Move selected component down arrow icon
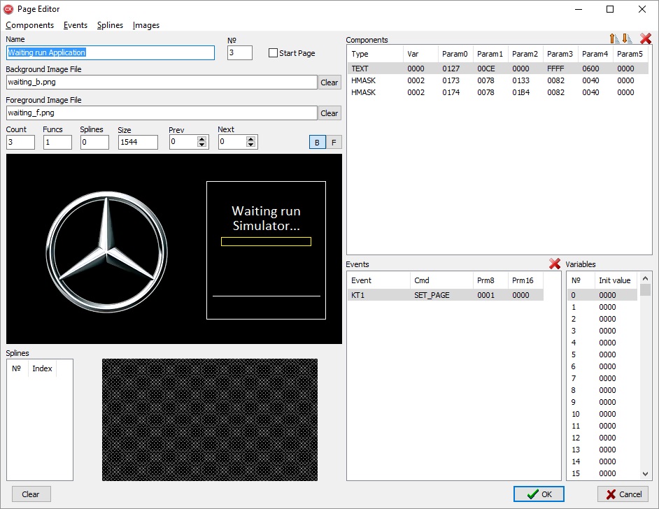The height and width of the screenshot is (509, 659). pos(627,38)
